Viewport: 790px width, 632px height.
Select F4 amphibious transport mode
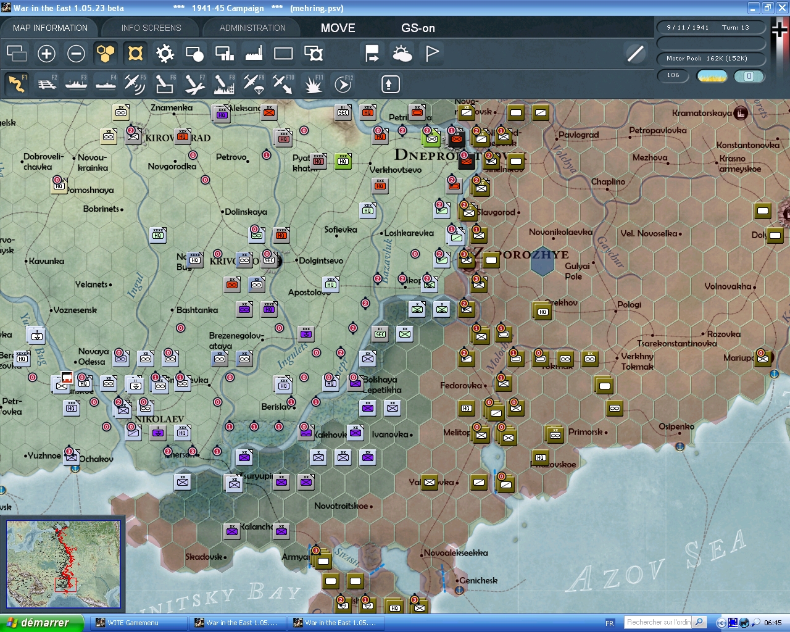(106, 84)
